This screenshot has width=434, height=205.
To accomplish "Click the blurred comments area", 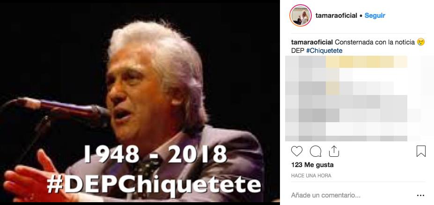I will [360, 98].
